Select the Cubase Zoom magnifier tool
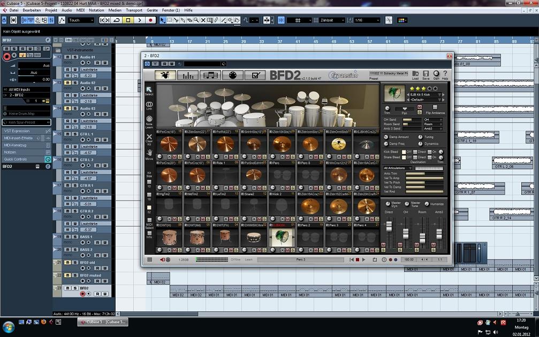 point(196,20)
